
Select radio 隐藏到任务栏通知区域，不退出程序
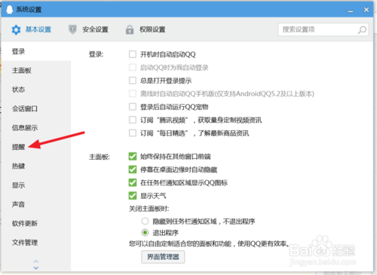(145, 222)
